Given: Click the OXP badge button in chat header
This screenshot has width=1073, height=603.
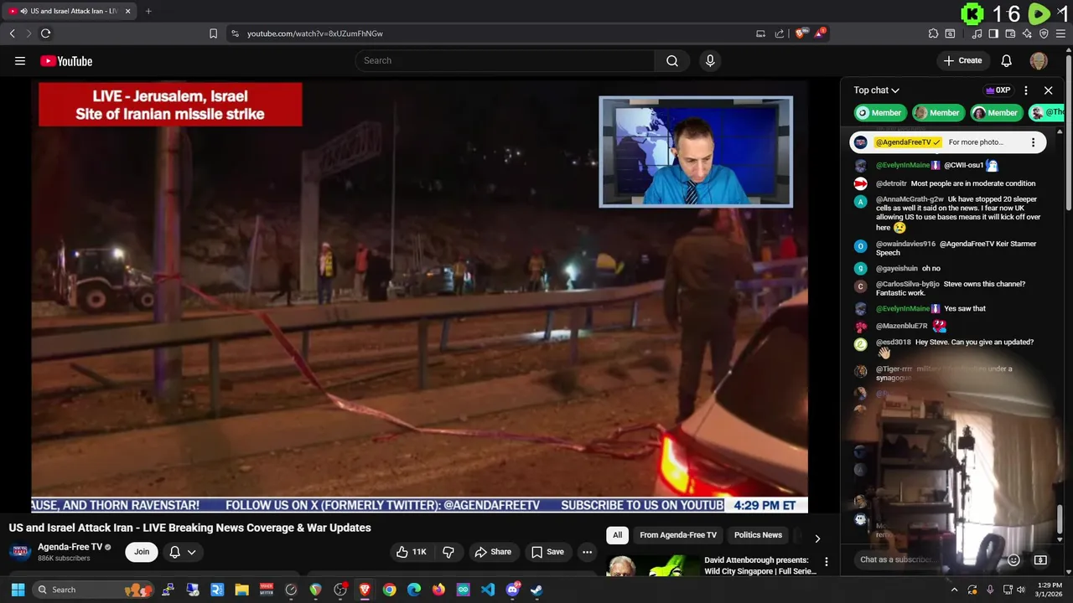Looking at the screenshot, I should 998,90.
